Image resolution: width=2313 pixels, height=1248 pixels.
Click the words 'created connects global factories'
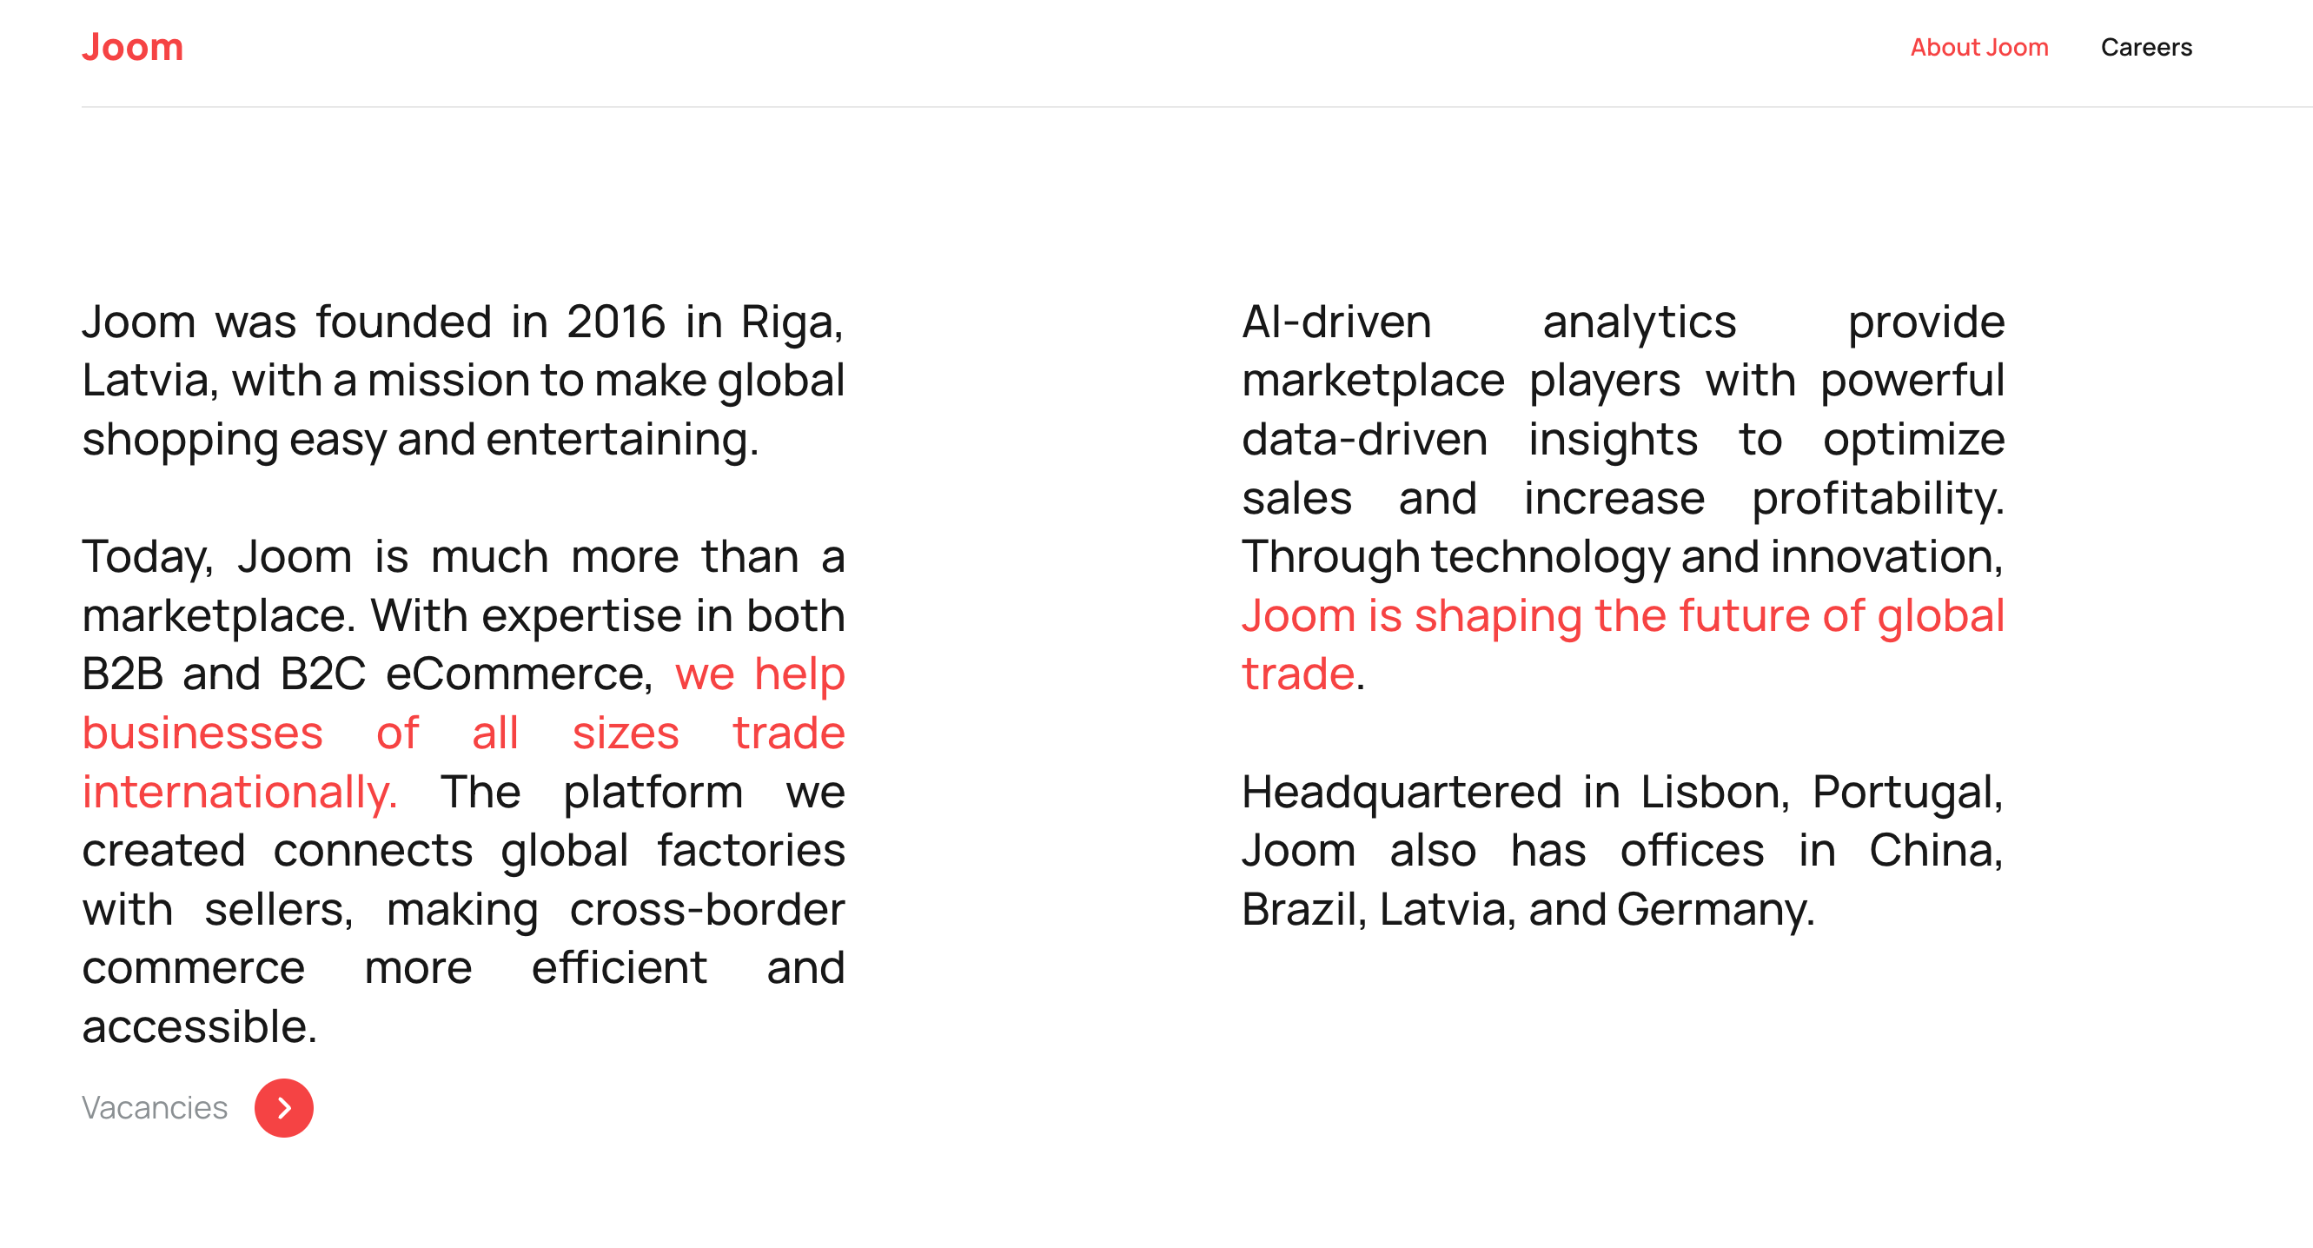[463, 850]
